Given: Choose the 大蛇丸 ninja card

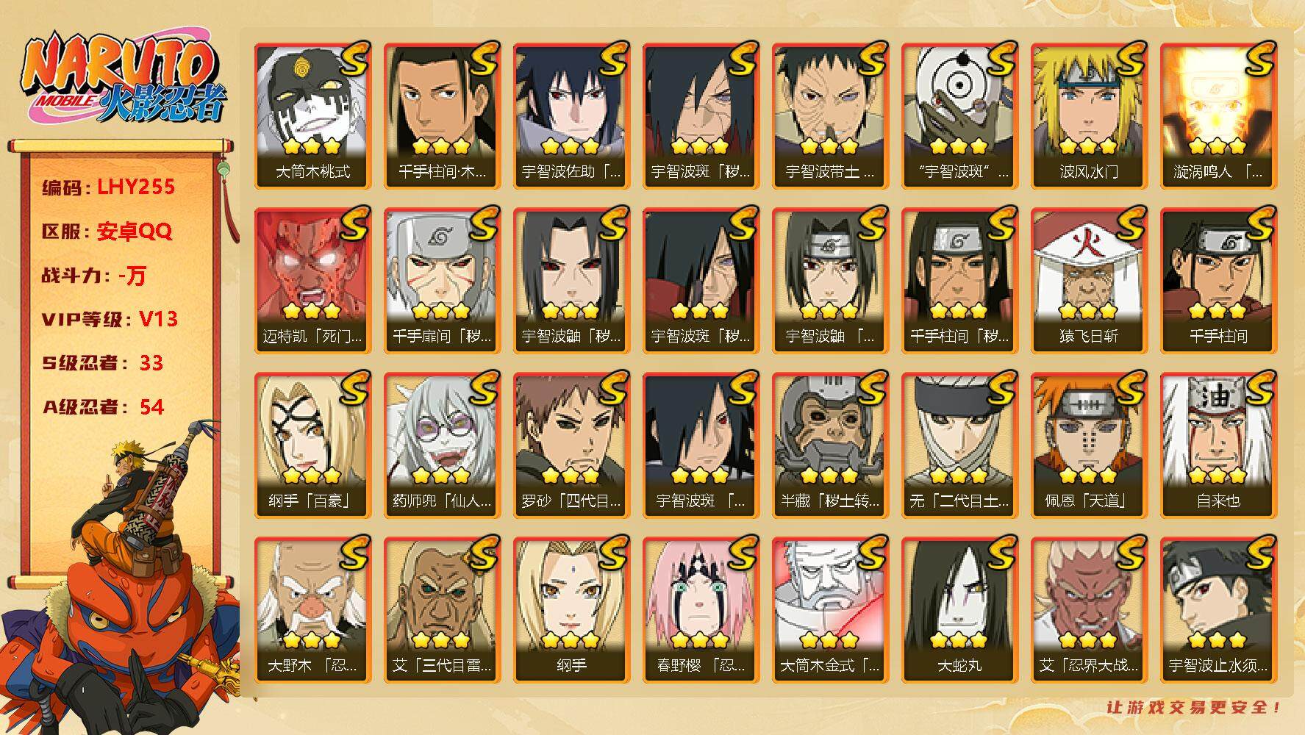Looking at the screenshot, I should tap(959, 609).
